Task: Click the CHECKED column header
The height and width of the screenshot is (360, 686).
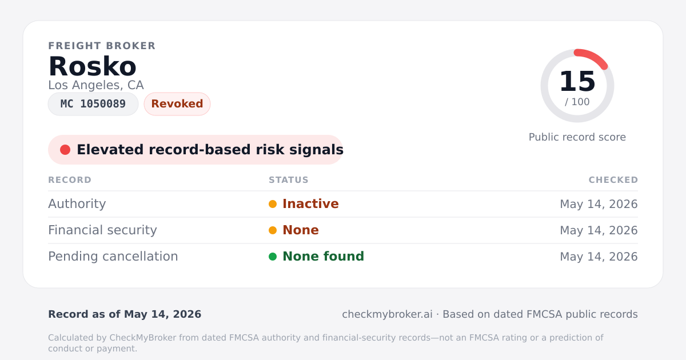Action: pos(613,180)
